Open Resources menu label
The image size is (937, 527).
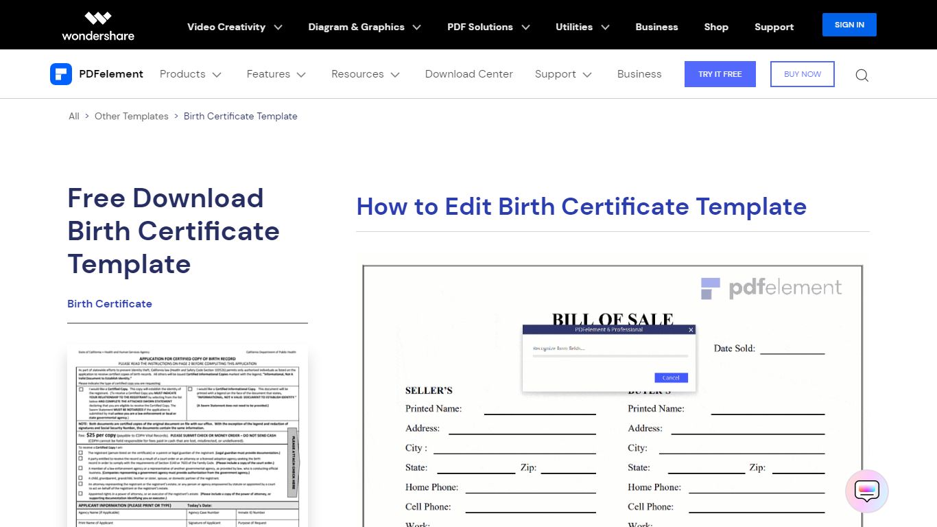pyautogui.click(x=357, y=74)
